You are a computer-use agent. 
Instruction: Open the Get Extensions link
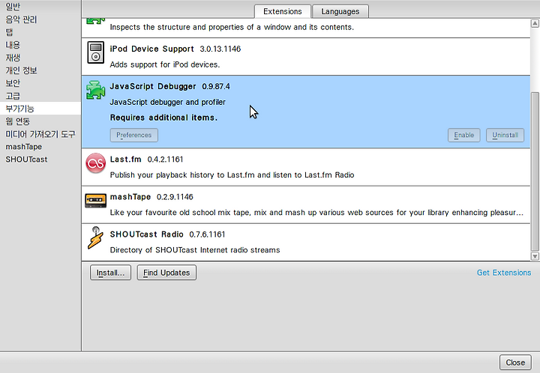[x=504, y=273]
